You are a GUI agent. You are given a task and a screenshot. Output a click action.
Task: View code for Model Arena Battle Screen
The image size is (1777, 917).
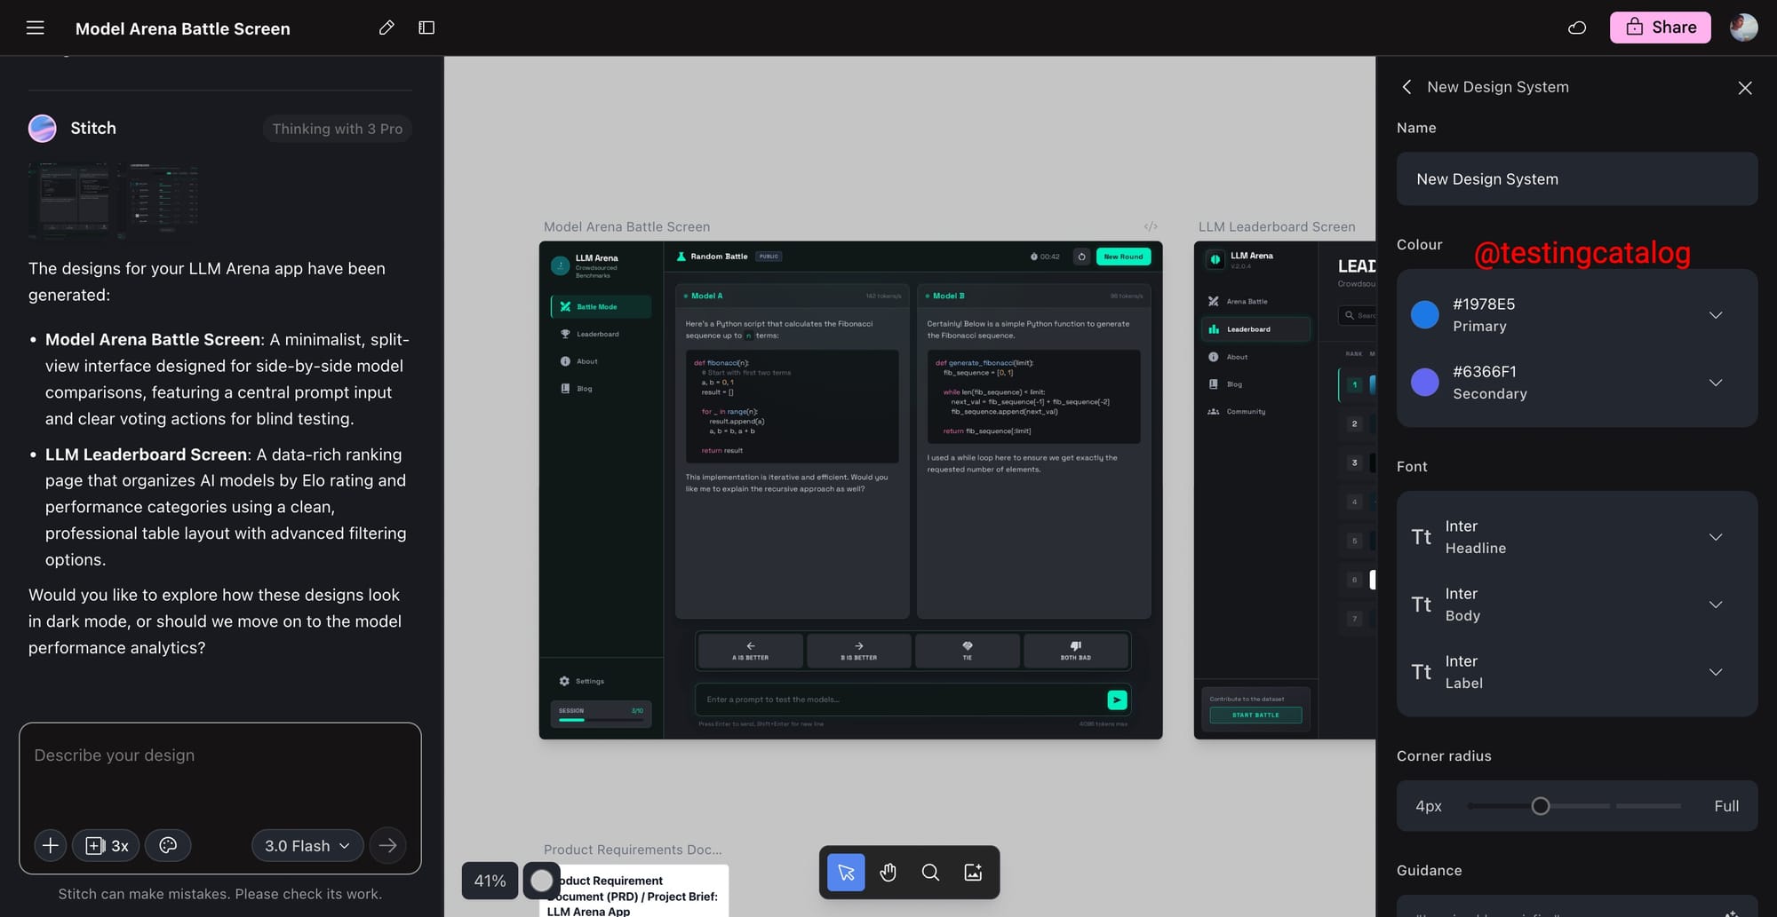coord(1151,226)
